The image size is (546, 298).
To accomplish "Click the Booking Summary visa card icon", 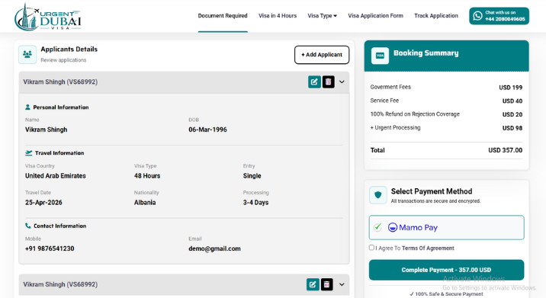I will (380, 56).
